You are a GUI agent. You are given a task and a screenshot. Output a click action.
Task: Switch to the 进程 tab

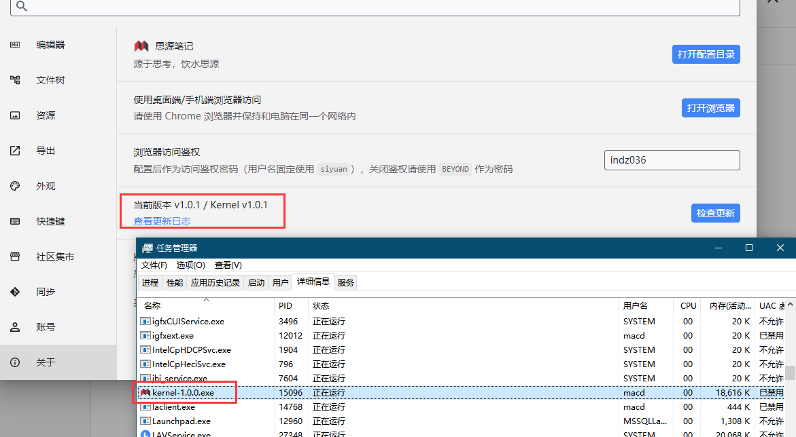click(x=150, y=282)
